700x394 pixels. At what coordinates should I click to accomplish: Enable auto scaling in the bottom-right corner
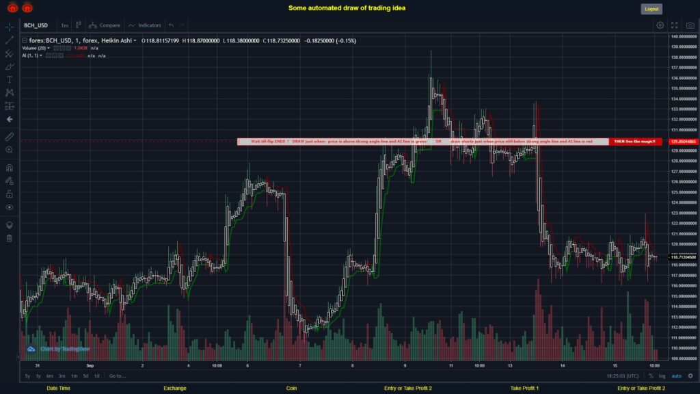[x=677, y=376]
